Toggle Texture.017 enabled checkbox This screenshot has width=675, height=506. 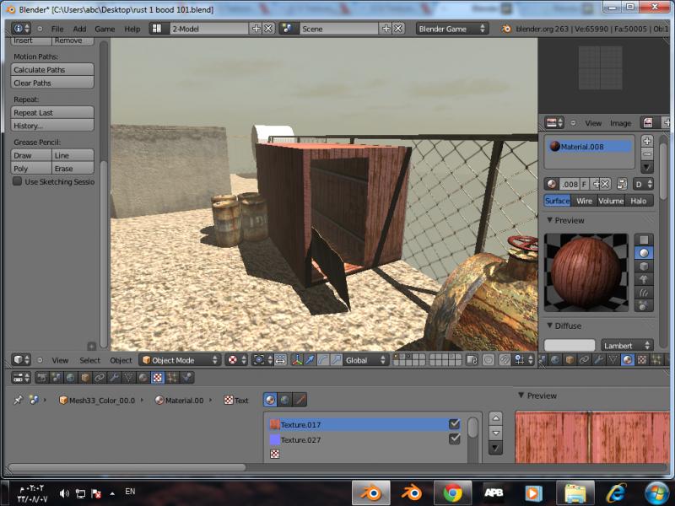click(x=455, y=424)
